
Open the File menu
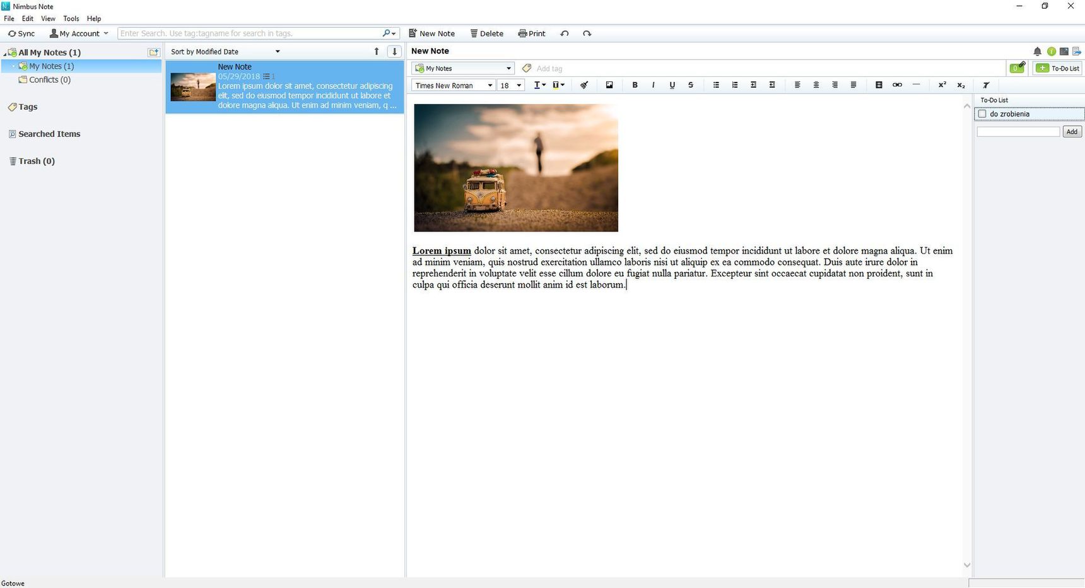pos(9,18)
